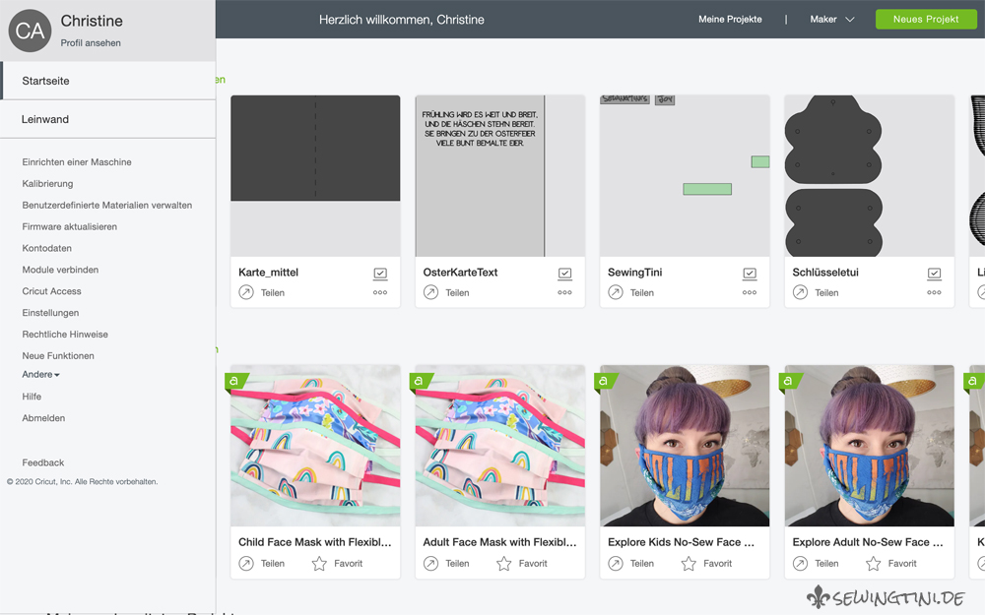Open Neue Funktionen entry
The width and height of the screenshot is (985, 615).
tap(58, 355)
